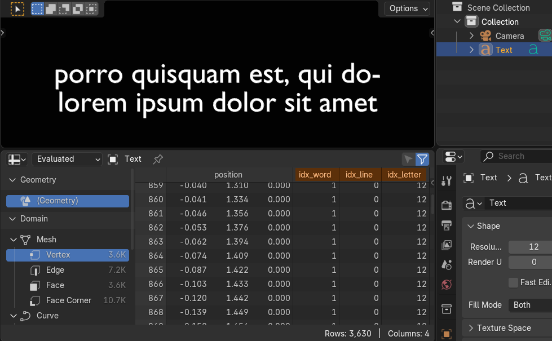The image size is (552, 341).
Task: Select the Edge domain
Action: [68, 270]
